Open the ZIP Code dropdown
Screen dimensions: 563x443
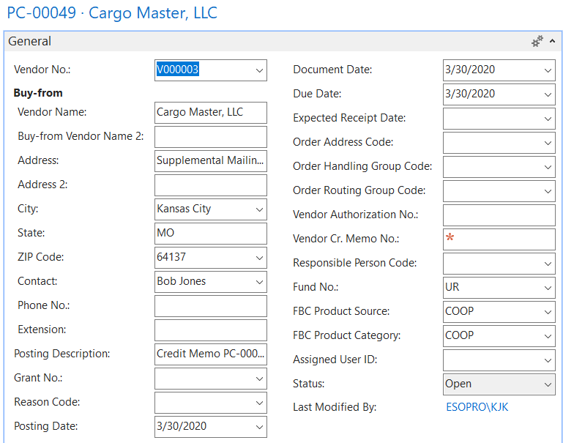[259, 258]
